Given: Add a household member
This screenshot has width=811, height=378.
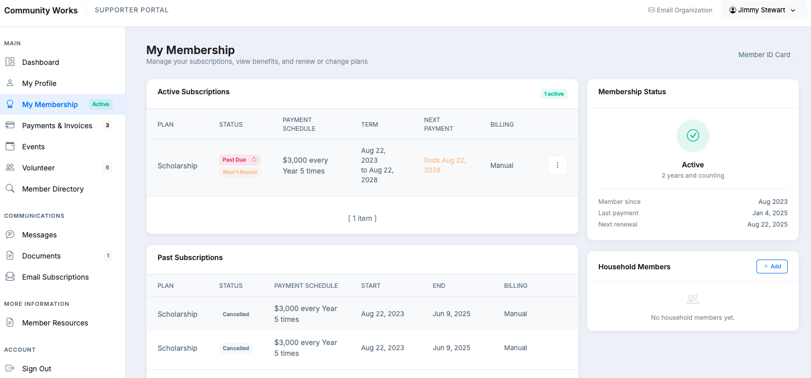Looking at the screenshot, I should [772, 266].
